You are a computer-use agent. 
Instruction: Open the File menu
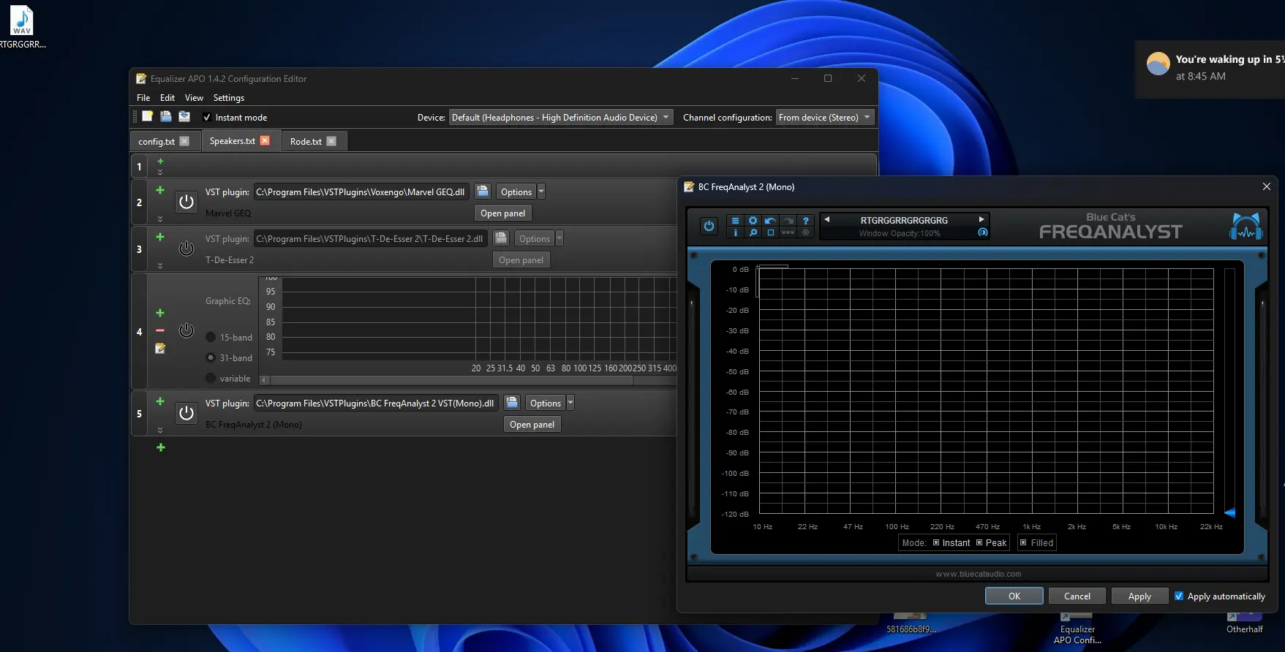click(143, 98)
